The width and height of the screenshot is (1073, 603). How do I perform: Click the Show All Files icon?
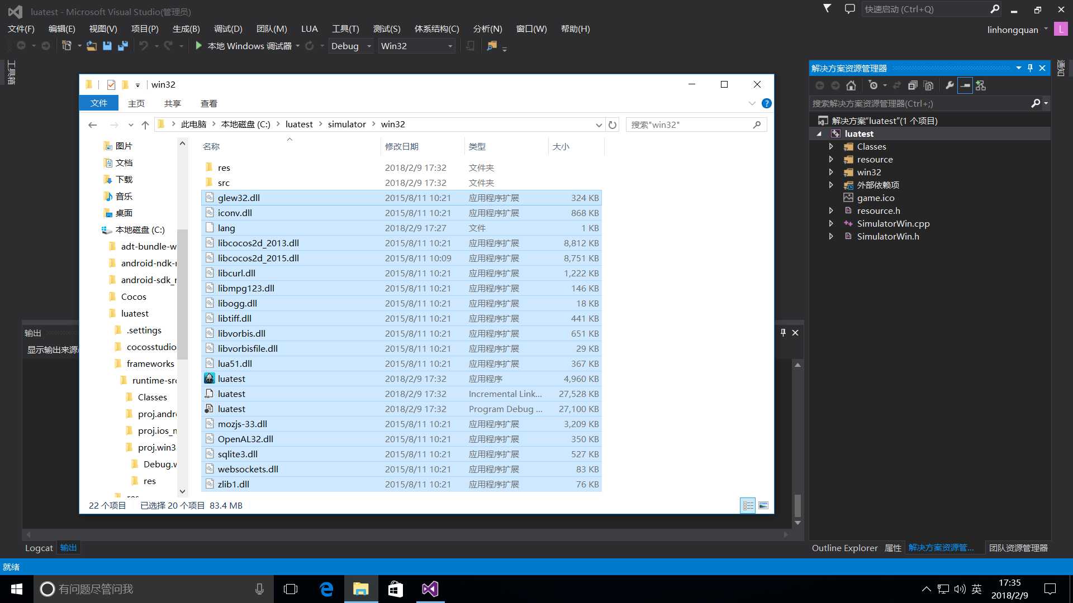(928, 85)
